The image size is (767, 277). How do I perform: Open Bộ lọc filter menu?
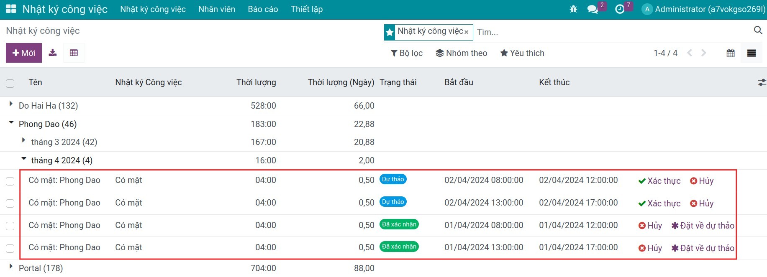pyautogui.click(x=407, y=53)
